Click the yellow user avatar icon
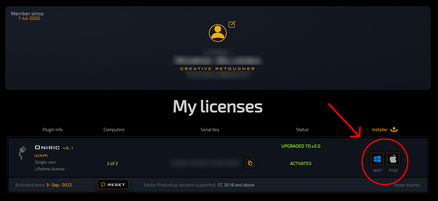The height and width of the screenshot is (201, 438). pos(218,33)
